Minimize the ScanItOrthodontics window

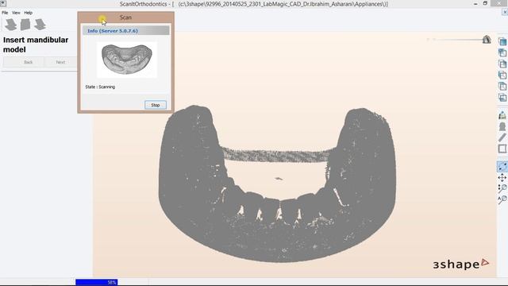tap(475, 3)
